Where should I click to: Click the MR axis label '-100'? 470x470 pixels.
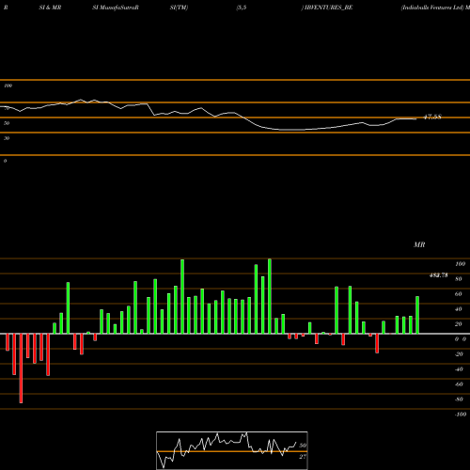point(461,415)
